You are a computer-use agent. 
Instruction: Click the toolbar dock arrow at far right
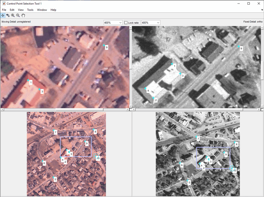pyautogui.click(x=262, y=10)
